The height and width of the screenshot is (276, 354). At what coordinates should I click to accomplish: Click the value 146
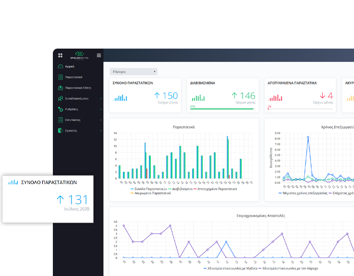pyautogui.click(x=248, y=96)
